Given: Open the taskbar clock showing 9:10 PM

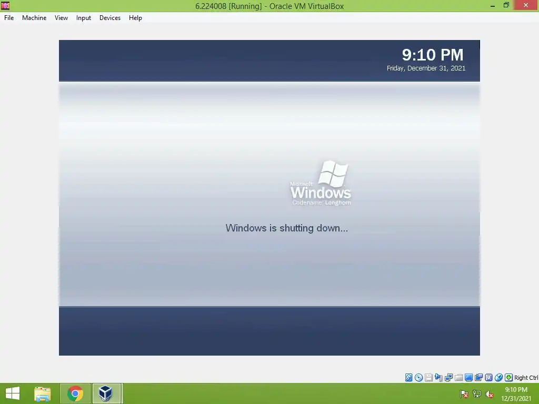Looking at the screenshot, I should 516,393.
